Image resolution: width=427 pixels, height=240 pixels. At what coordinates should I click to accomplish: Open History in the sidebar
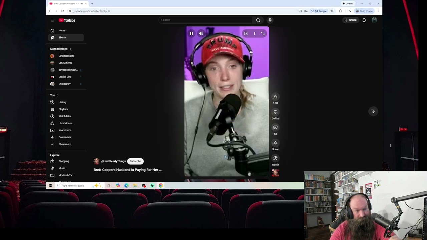(x=66, y=102)
